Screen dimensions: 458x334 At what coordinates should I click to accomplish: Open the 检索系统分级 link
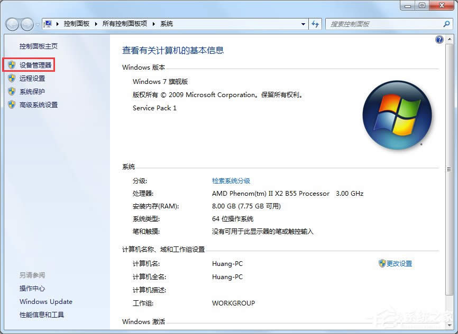(231, 180)
